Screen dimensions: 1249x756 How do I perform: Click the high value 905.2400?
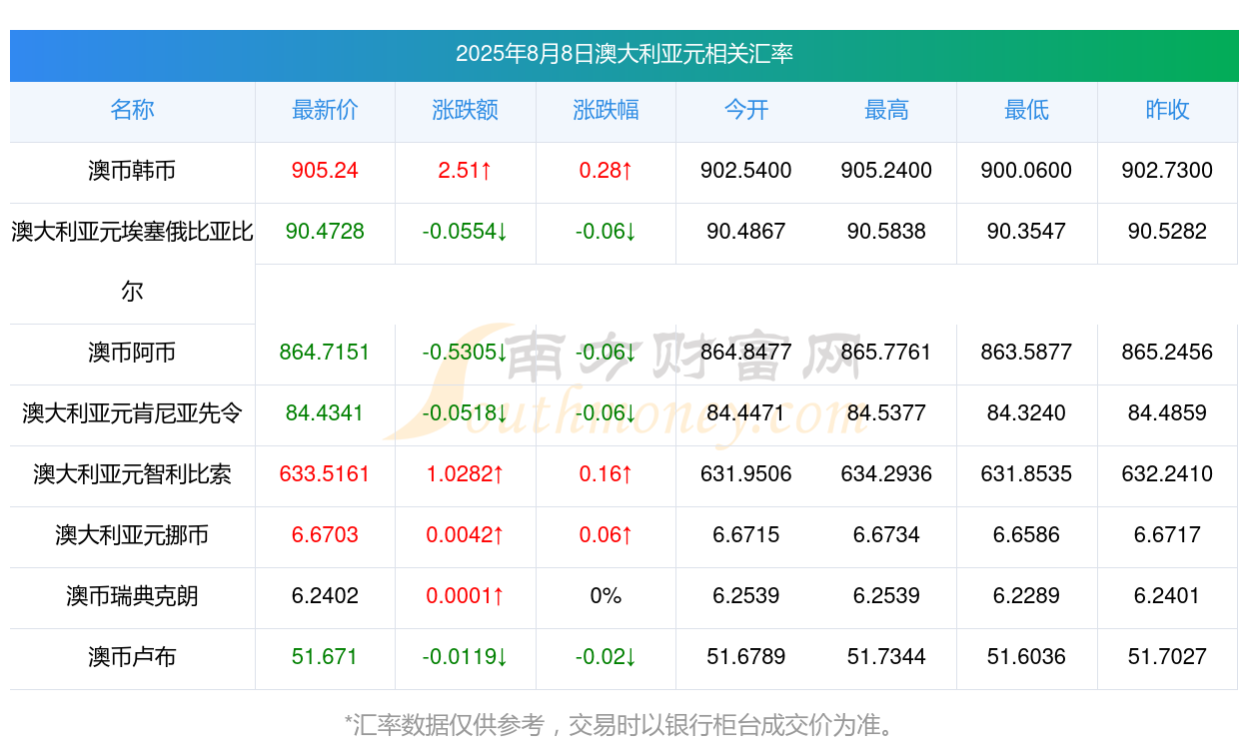click(886, 171)
